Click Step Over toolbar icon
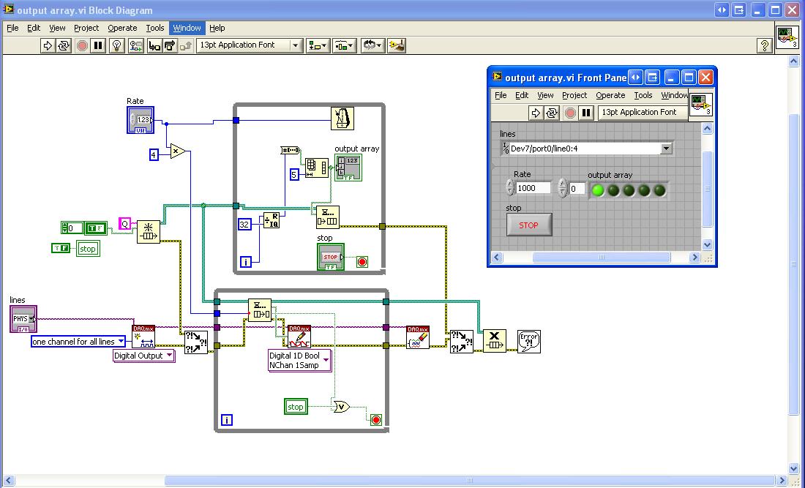 pos(170,45)
